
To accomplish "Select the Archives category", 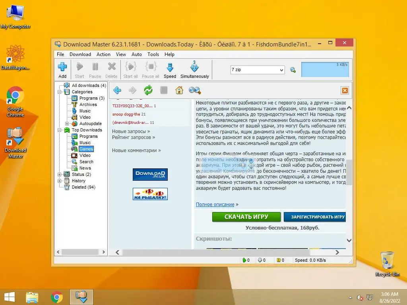I will tap(88, 104).
